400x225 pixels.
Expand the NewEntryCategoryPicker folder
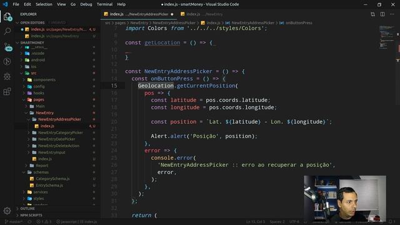point(29,132)
